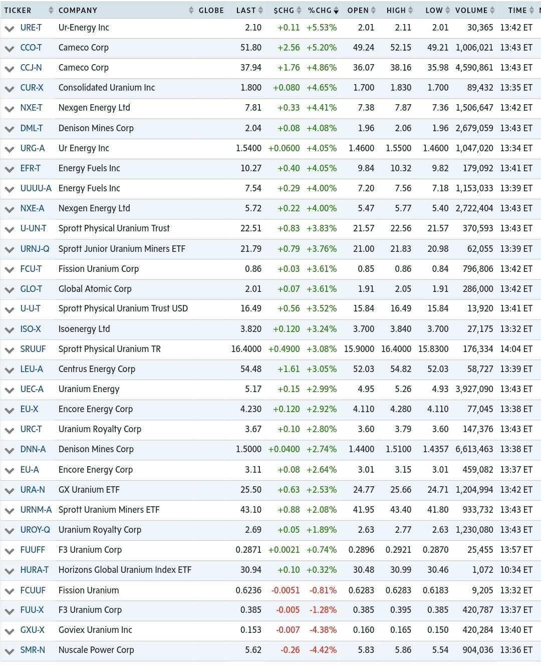Expand the DML-T row chevron

(x=9, y=129)
